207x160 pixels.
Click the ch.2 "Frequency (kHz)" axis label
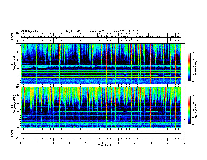tap(14, 104)
